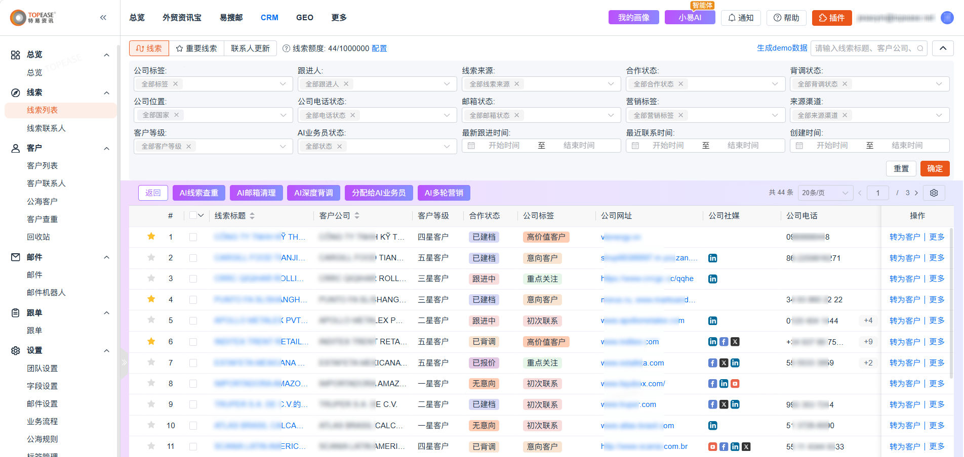Collapse the left sidebar with double-chevron icon

pyautogui.click(x=103, y=18)
